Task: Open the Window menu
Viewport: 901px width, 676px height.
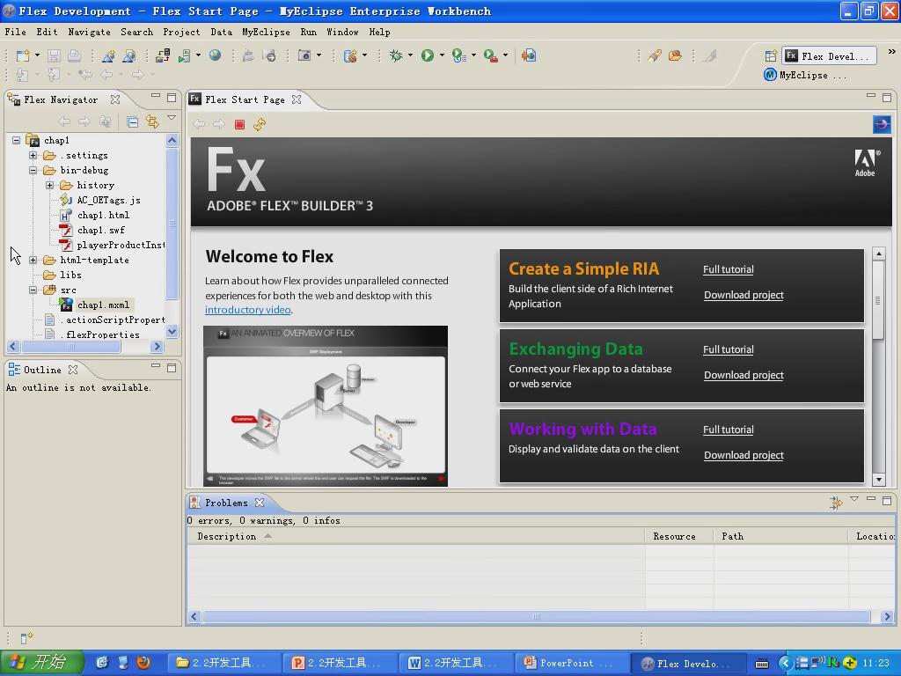Action: 342,33
